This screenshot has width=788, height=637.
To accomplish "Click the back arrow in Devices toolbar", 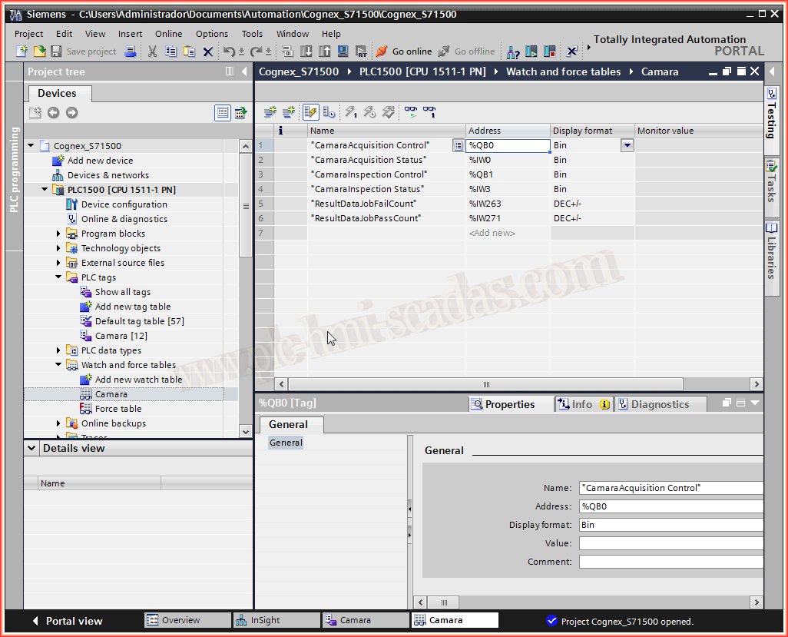I will pos(53,113).
